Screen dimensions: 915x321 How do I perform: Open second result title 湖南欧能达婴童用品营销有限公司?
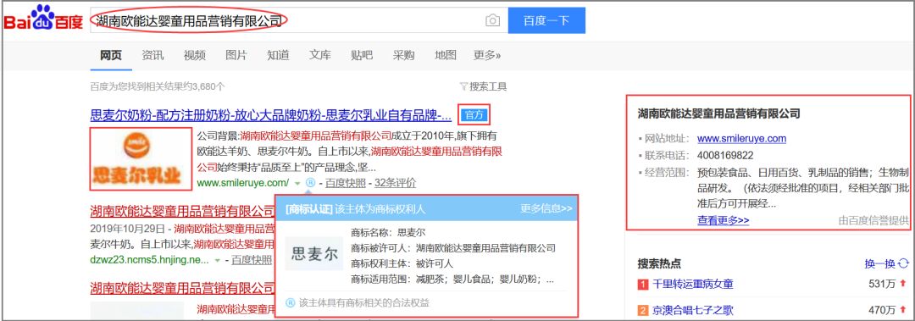[x=183, y=210]
